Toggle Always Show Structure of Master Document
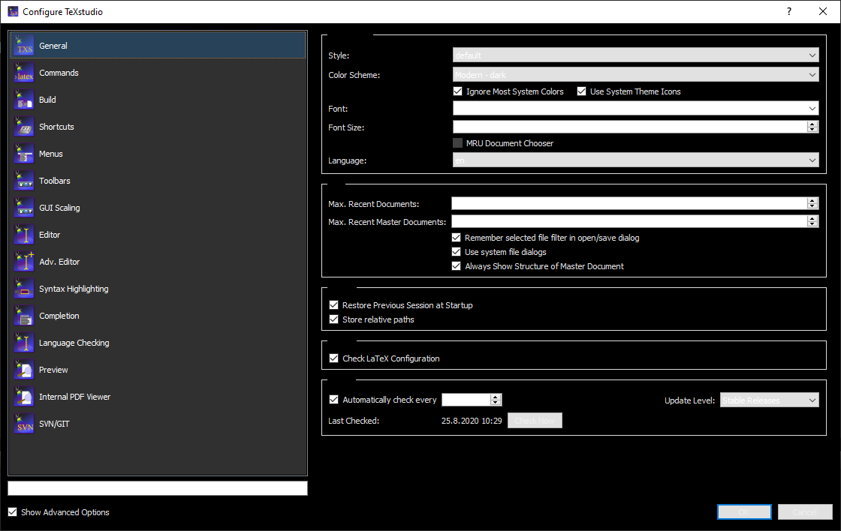 click(x=457, y=265)
